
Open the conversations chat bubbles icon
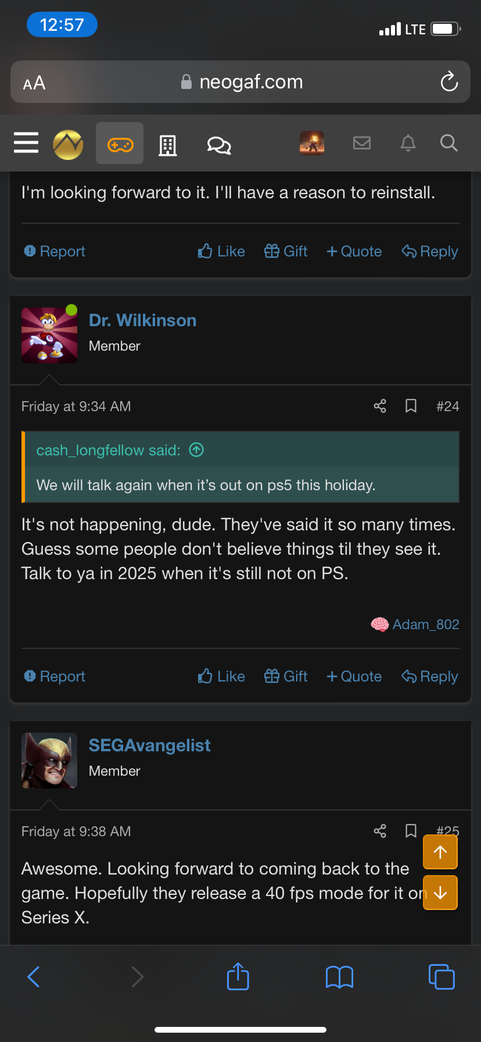(219, 145)
